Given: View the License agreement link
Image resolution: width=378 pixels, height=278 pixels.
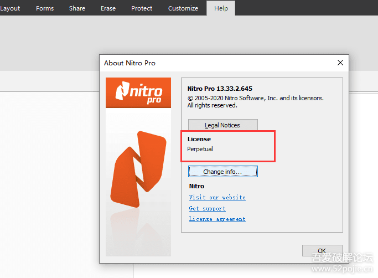Looking at the screenshot, I should (217, 219).
